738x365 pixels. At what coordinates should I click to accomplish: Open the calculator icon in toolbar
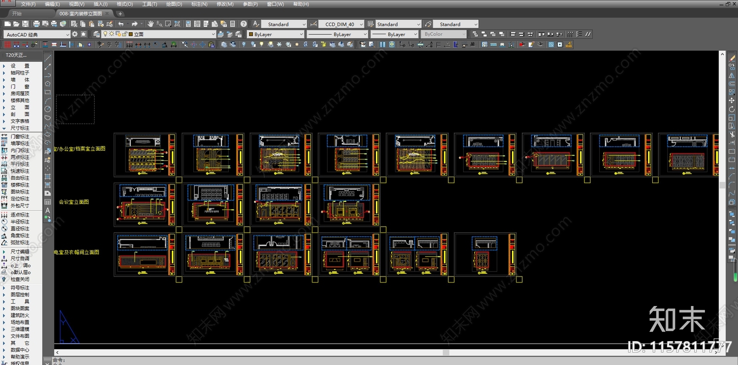(232, 24)
